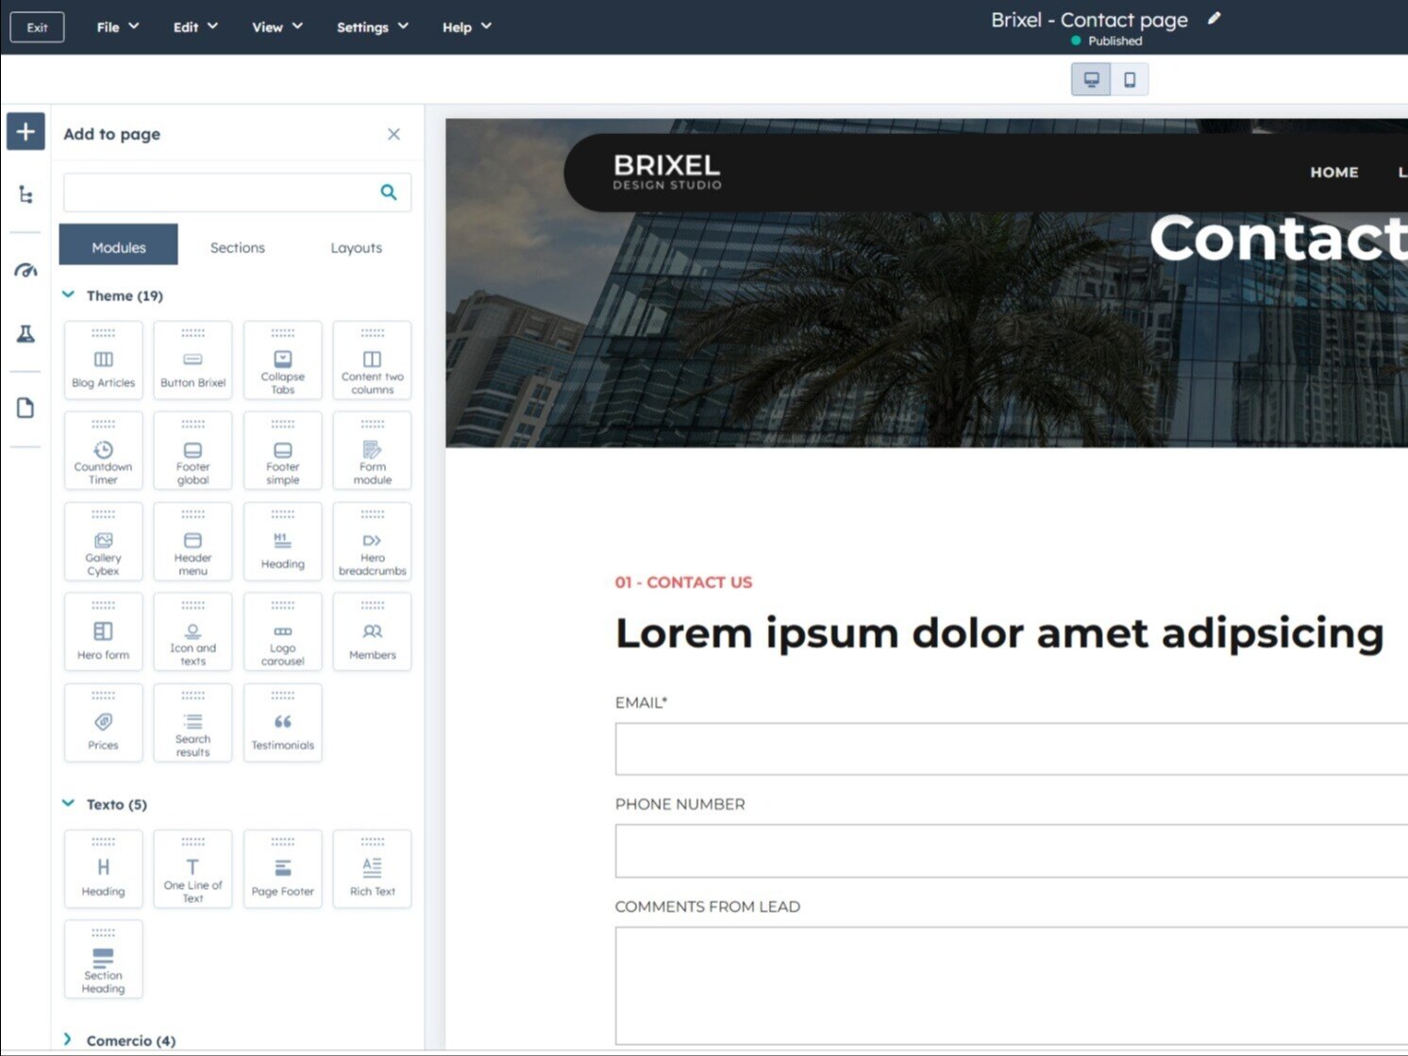Open the test flask icon in sidebar
1408x1056 pixels.
click(x=25, y=334)
